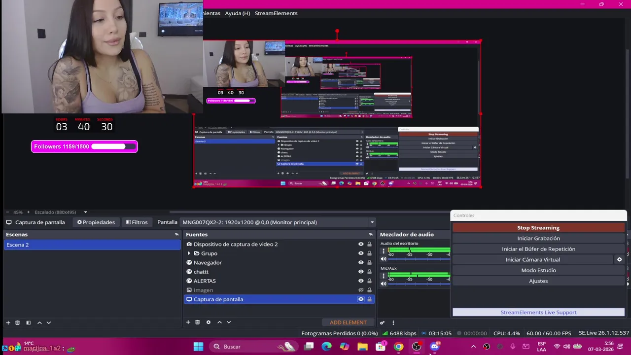The width and height of the screenshot is (631, 355).
Task: Pop out the Fuentes dock
Action: 371,235
